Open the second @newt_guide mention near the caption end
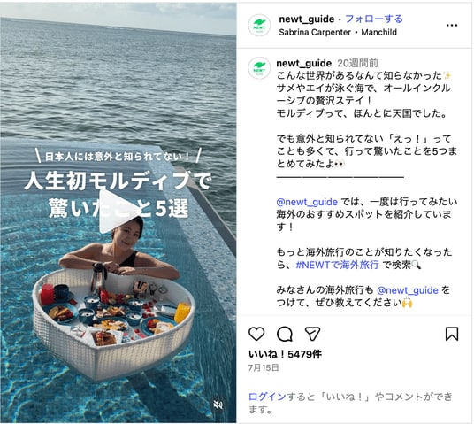Screen dimensions: 474x424 tap(408, 290)
